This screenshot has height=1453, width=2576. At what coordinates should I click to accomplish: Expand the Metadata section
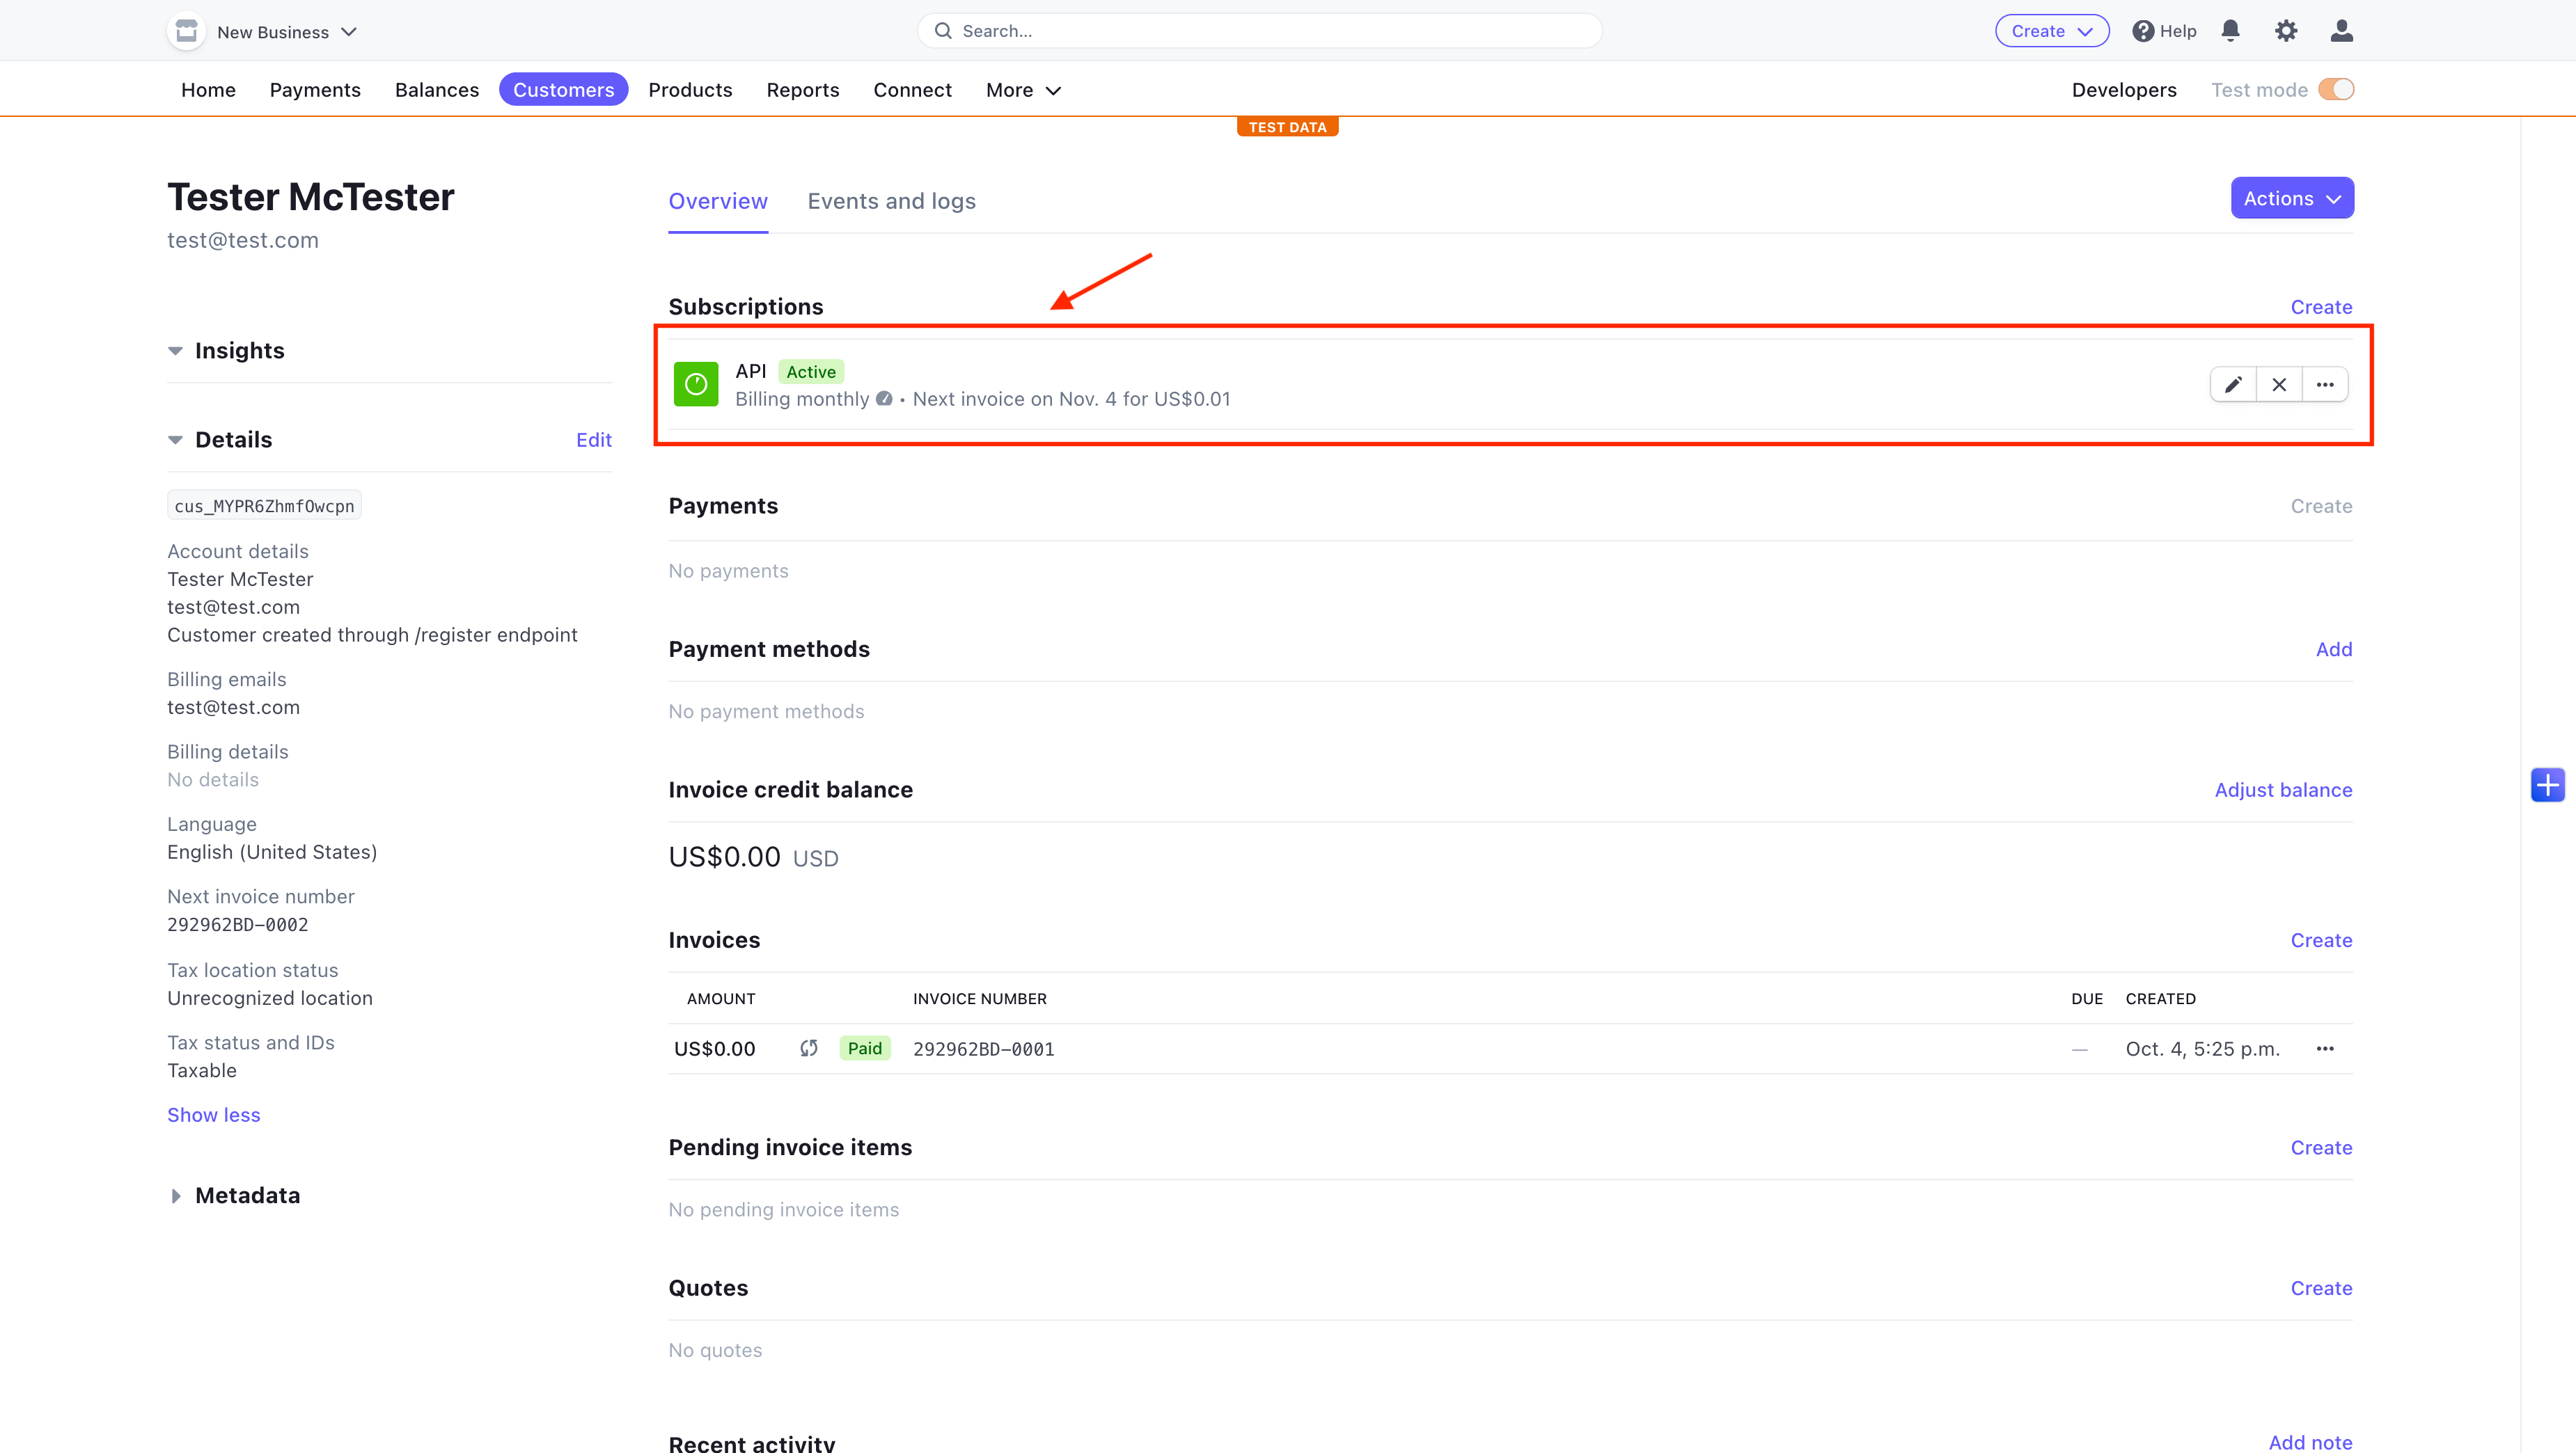(x=176, y=1196)
